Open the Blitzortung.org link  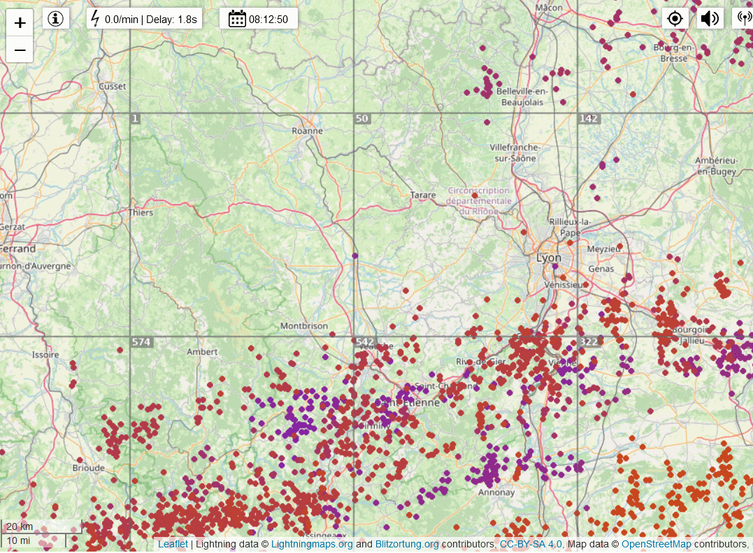pos(407,544)
